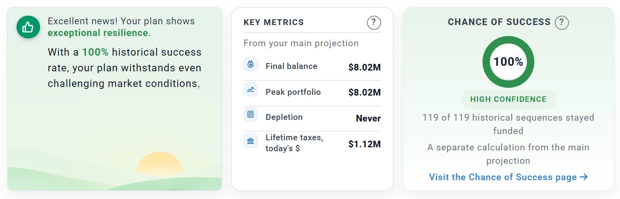
Task: Click the Depletion document icon
Action: 251,114
